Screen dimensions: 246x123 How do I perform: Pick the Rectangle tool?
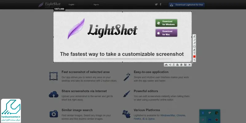tap(194, 47)
